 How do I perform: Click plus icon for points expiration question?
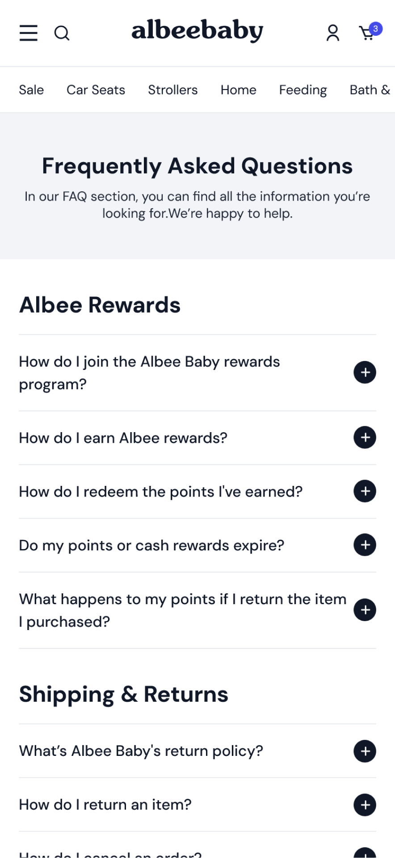coord(365,545)
